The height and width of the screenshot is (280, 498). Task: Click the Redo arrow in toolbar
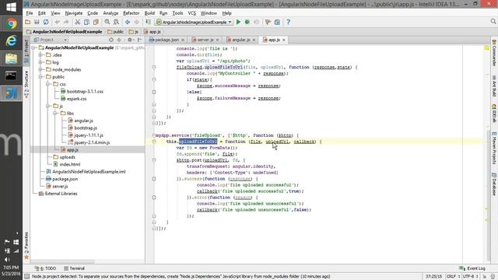coord(66,22)
